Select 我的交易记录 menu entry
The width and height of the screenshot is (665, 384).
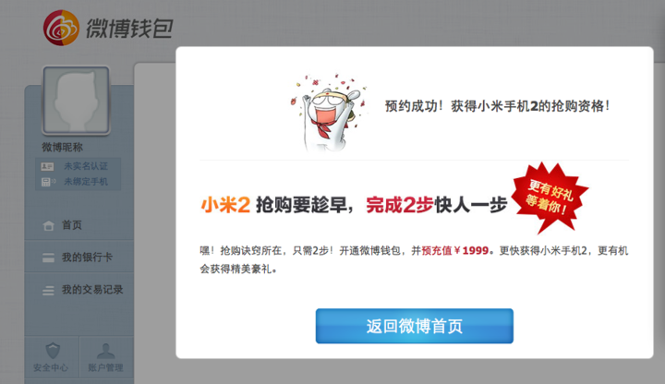[79, 290]
